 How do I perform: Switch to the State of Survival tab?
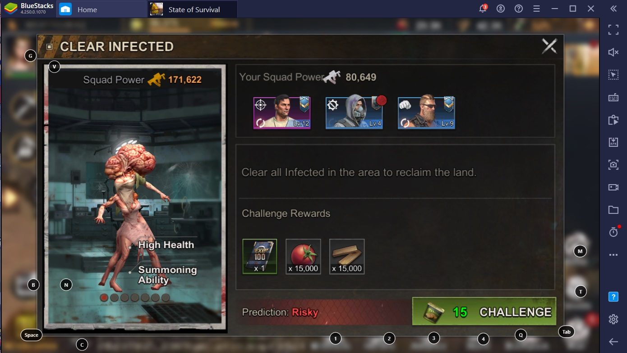click(x=193, y=9)
